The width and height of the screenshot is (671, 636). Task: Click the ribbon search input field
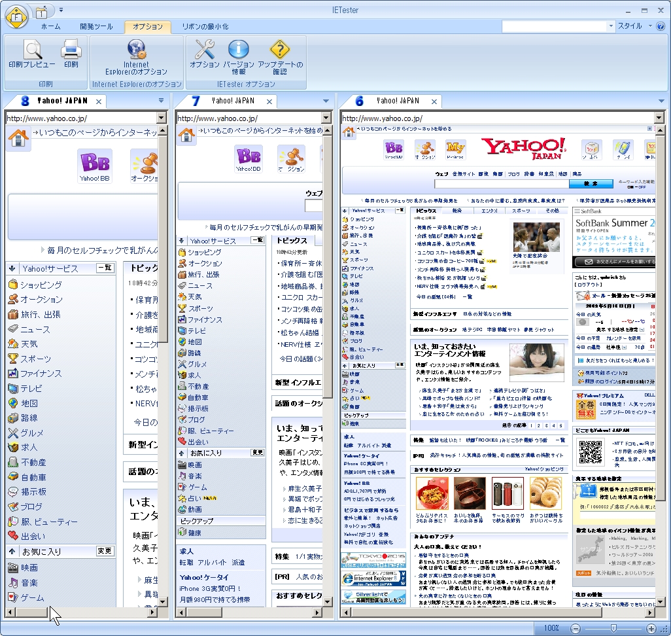[555, 26]
